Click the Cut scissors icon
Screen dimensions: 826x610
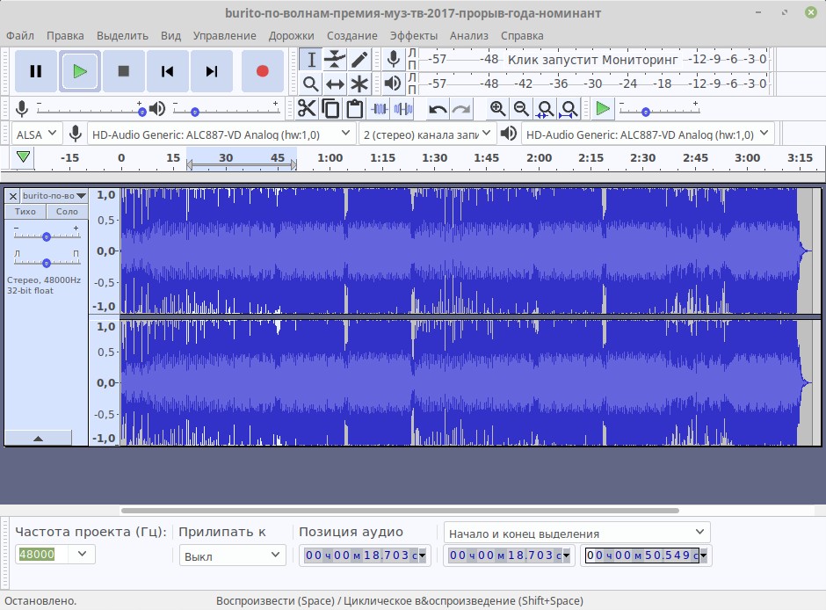coord(306,108)
